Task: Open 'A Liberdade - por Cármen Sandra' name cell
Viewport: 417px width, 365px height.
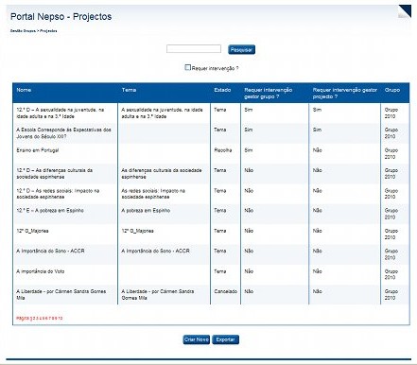Action: 61,294
